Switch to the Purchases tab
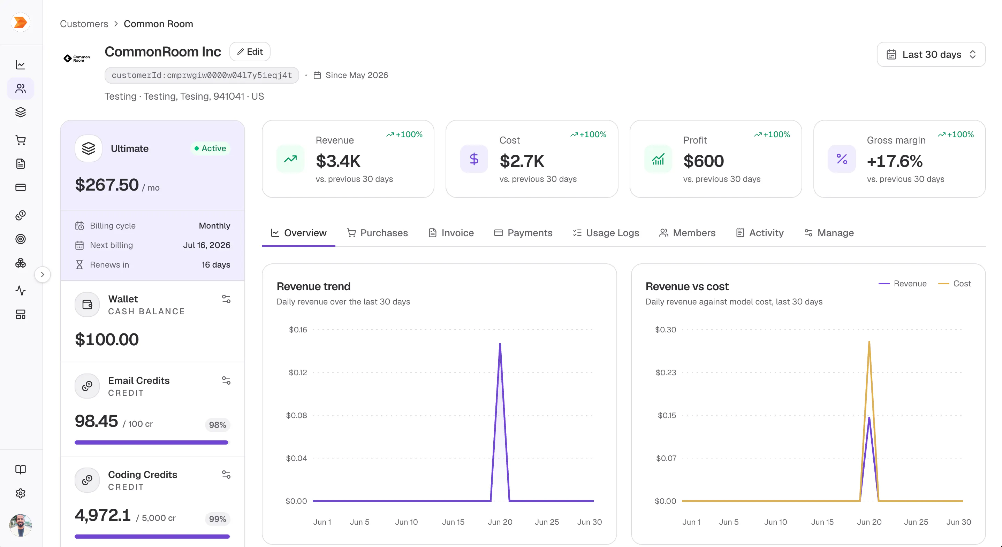The image size is (1002, 547). 377,233
